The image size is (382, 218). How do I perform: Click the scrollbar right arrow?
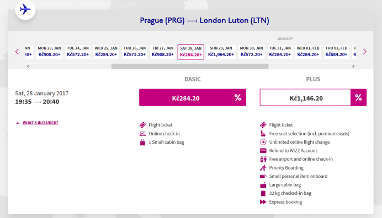(353, 66)
